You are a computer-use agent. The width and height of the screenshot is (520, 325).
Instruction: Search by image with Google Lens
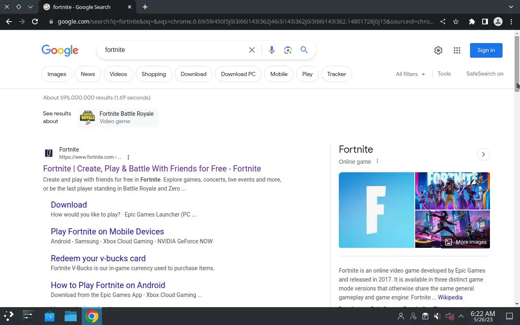pos(288,50)
